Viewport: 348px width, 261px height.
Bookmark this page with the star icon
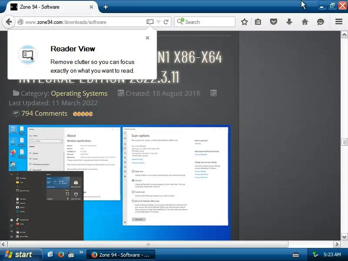click(244, 22)
